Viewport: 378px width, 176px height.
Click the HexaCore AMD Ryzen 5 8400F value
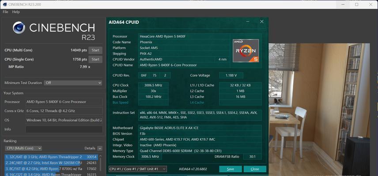point(184,37)
